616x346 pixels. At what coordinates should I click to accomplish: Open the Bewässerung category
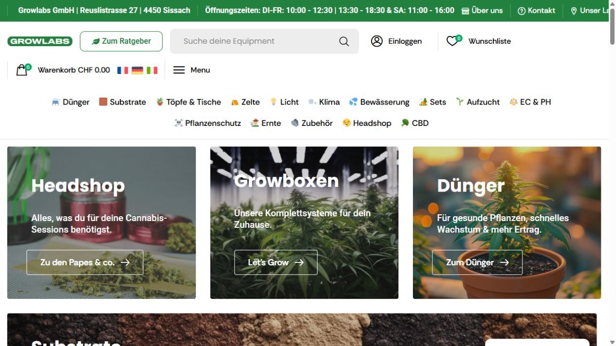tap(385, 102)
